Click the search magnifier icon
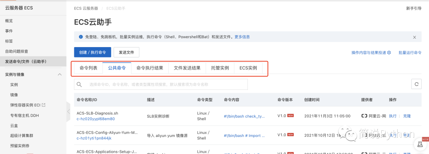The image size is (429, 154). point(79,84)
